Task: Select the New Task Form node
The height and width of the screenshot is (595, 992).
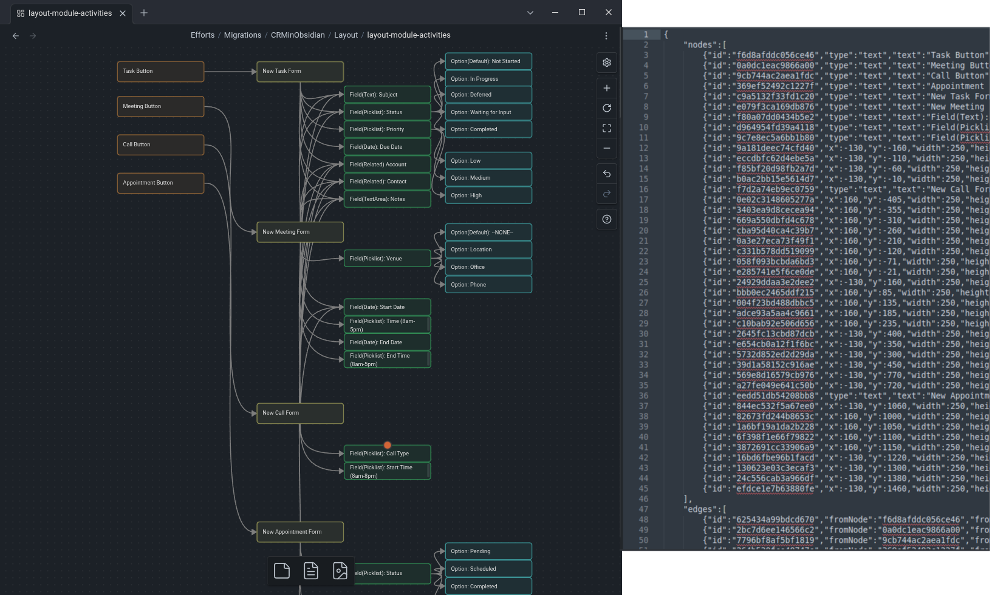Action: (x=300, y=71)
